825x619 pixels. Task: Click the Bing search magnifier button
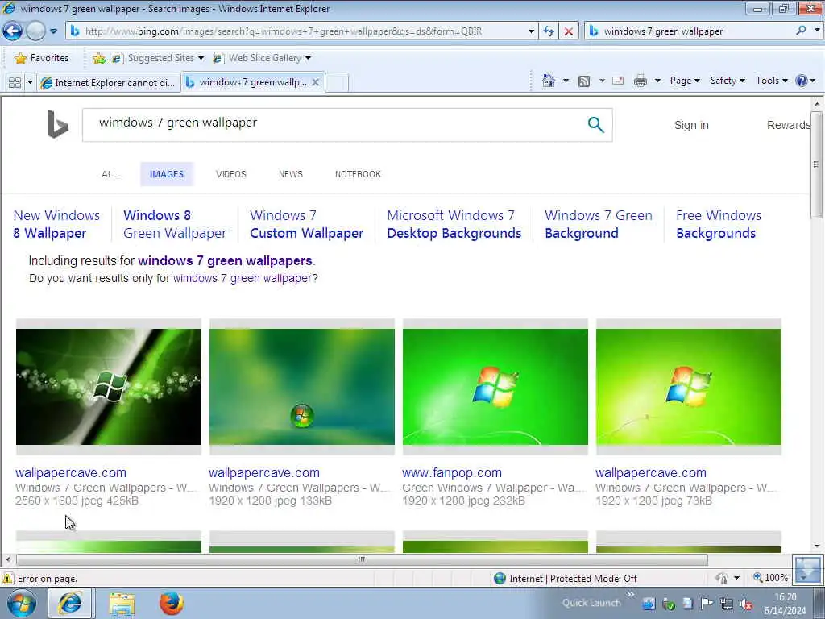(x=595, y=125)
